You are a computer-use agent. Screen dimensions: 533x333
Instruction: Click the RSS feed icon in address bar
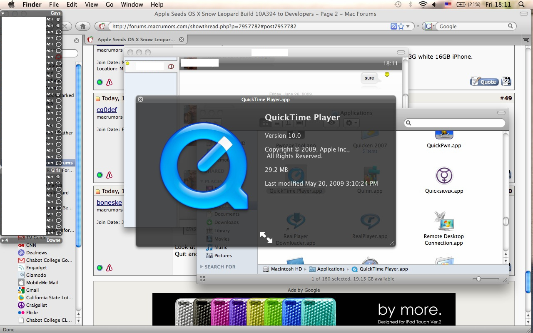(394, 26)
